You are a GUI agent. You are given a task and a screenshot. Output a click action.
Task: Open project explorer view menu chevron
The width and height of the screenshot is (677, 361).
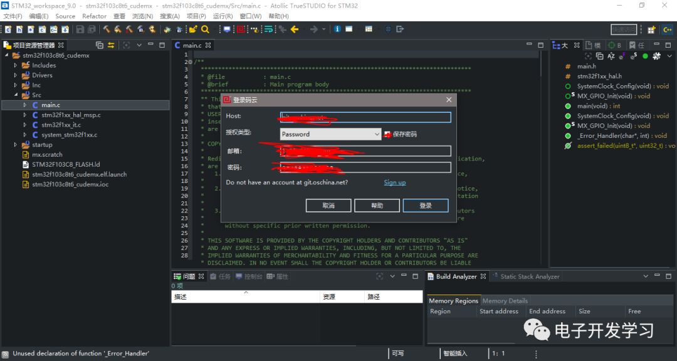click(139, 45)
